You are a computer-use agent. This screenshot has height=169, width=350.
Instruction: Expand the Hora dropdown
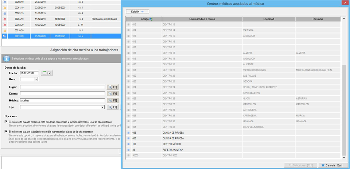[x=36, y=79]
